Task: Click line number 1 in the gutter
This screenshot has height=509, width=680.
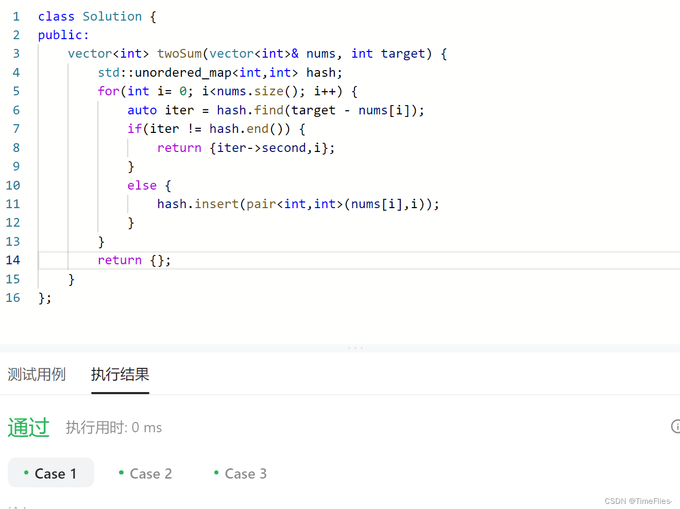Action: tap(16, 16)
